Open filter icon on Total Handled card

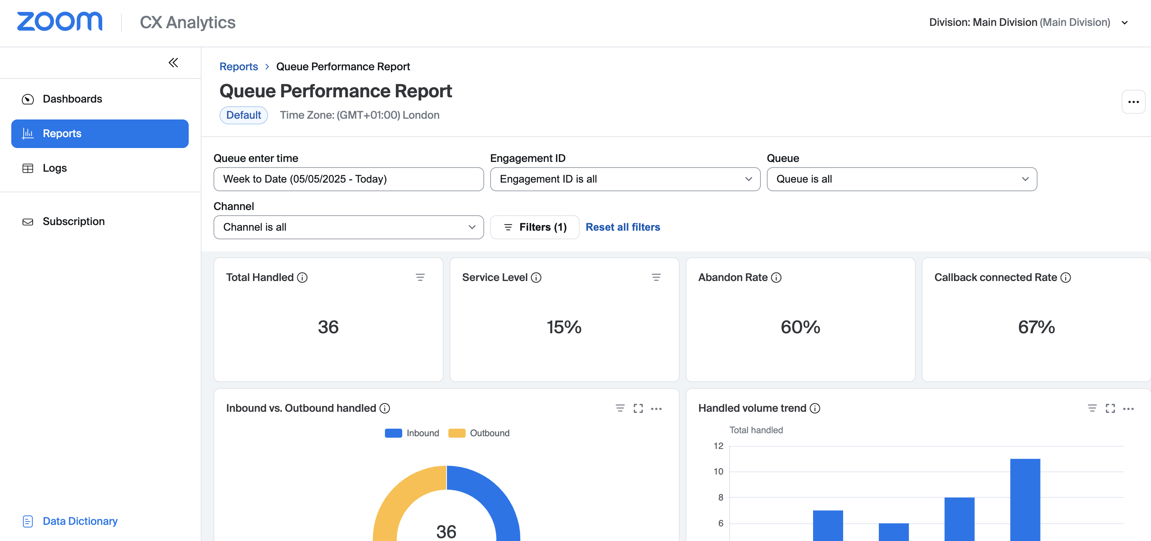pos(420,277)
